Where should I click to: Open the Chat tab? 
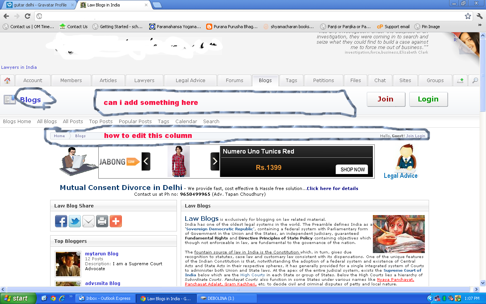[380, 80]
